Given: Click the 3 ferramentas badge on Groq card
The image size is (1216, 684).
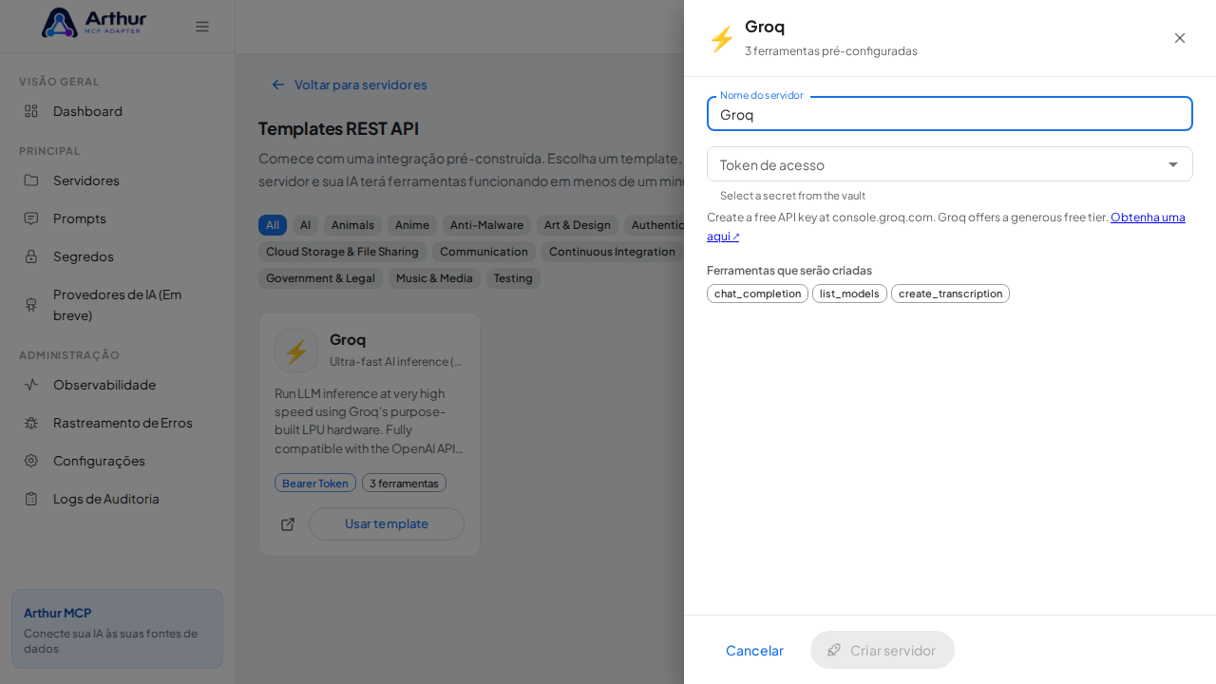Looking at the screenshot, I should pyautogui.click(x=404, y=483).
